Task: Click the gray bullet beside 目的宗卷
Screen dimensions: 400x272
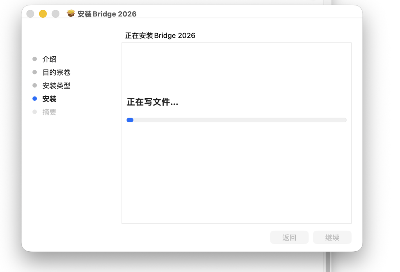Action: tap(35, 72)
